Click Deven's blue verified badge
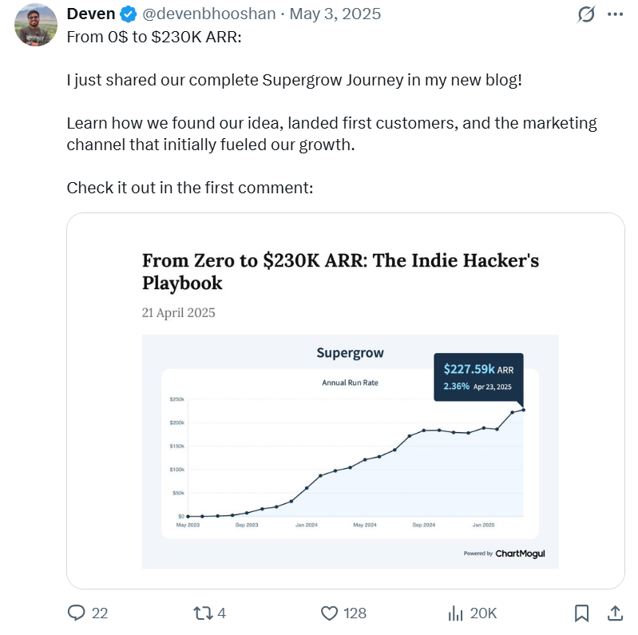Viewport: 638px width, 635px height. (129, 14)
